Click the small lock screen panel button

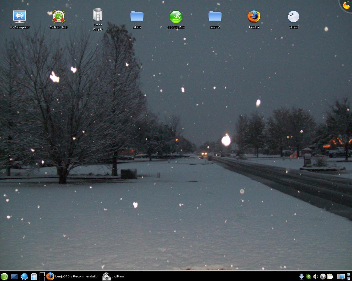point(349,279)
